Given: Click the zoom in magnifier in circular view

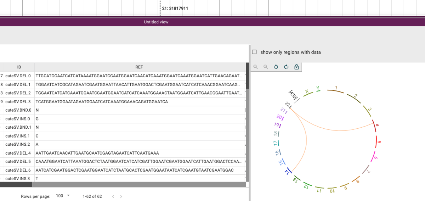Looking at the screenshot, I should coord(266,67).
